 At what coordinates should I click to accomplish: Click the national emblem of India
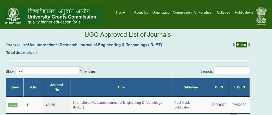click(x=261, y=16)
